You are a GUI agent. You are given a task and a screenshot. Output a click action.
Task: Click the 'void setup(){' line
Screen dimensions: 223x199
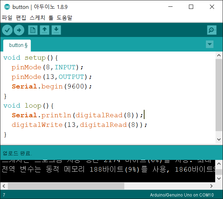click(x=31, y=58)
